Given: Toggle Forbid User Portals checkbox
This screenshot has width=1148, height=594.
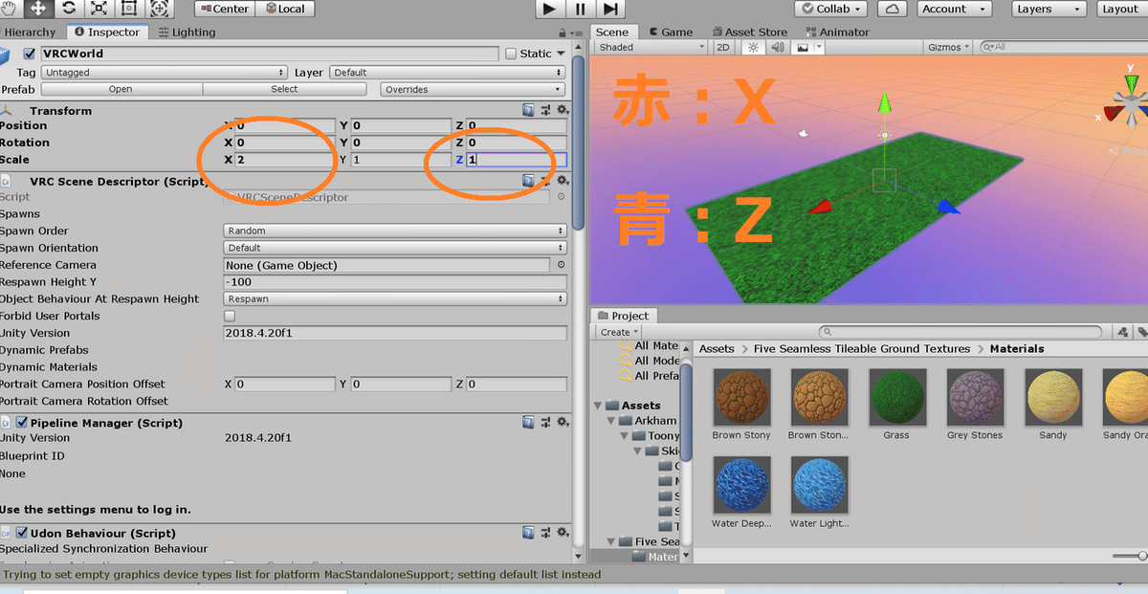Looking at the screenshot, I should pos(230,316).
